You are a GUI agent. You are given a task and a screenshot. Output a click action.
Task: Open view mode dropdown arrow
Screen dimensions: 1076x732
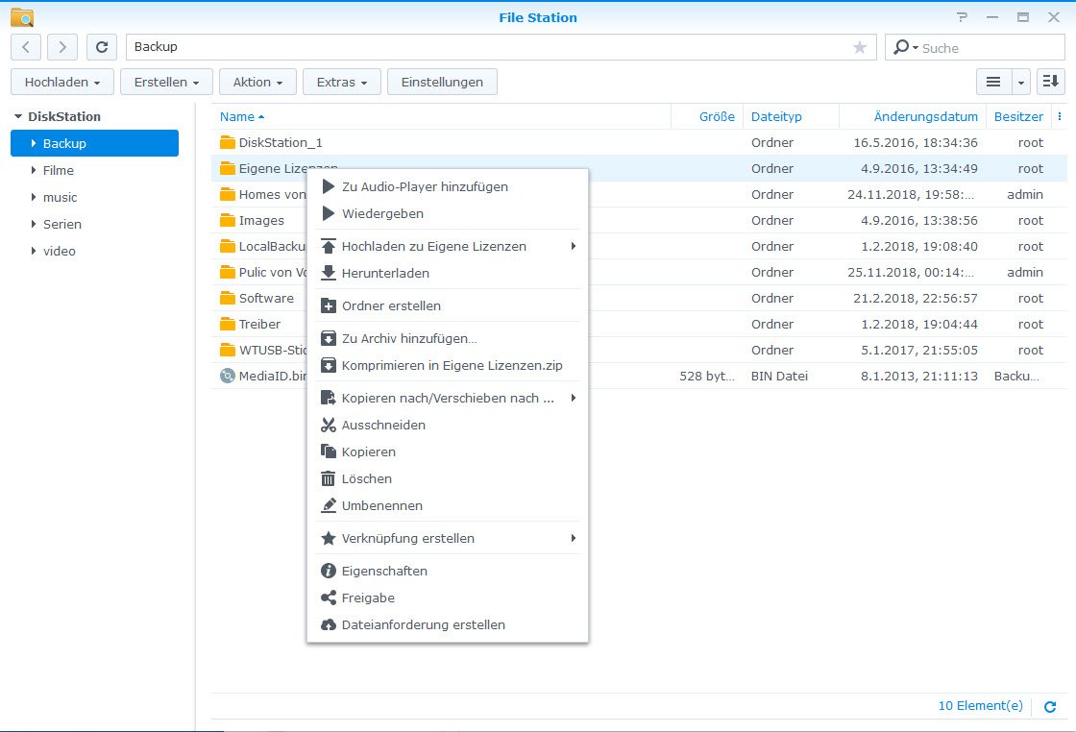(x=1020, y=83)
